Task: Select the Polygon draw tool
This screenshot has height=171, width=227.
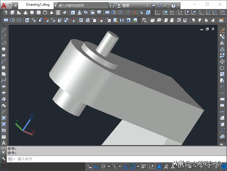Action: 4,49
